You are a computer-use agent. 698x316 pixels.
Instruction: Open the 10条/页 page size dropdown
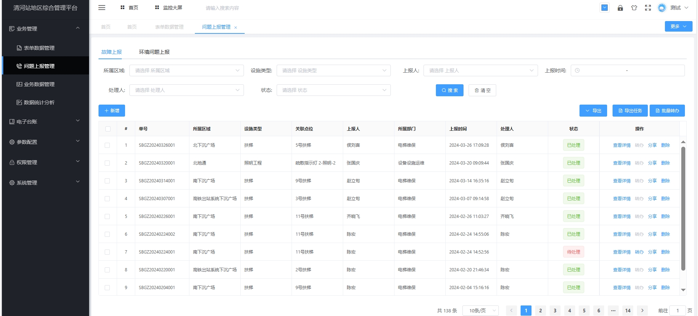[x=481, y=311]
